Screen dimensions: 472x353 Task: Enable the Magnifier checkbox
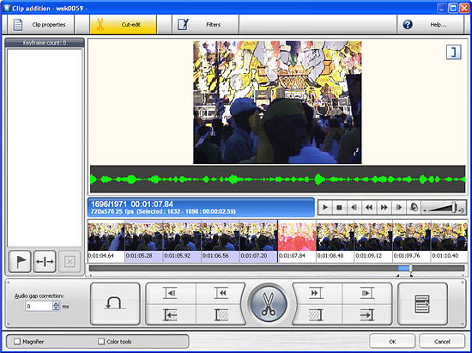point(17,341)
